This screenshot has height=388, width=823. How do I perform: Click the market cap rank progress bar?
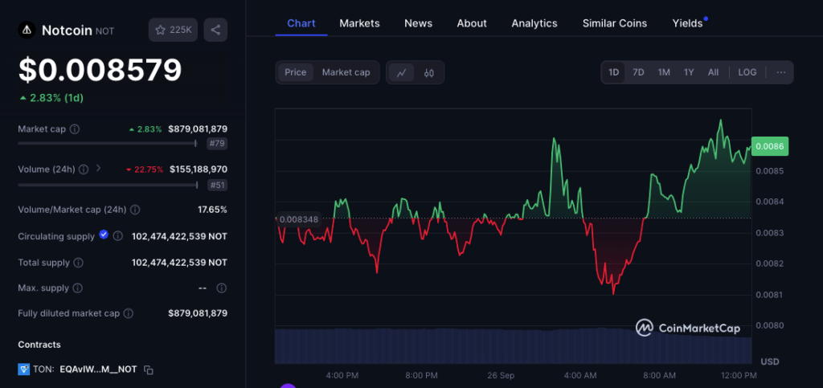[x=108, y=143]
